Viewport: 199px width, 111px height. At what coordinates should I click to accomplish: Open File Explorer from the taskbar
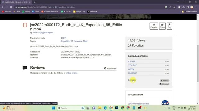point(99,108)
